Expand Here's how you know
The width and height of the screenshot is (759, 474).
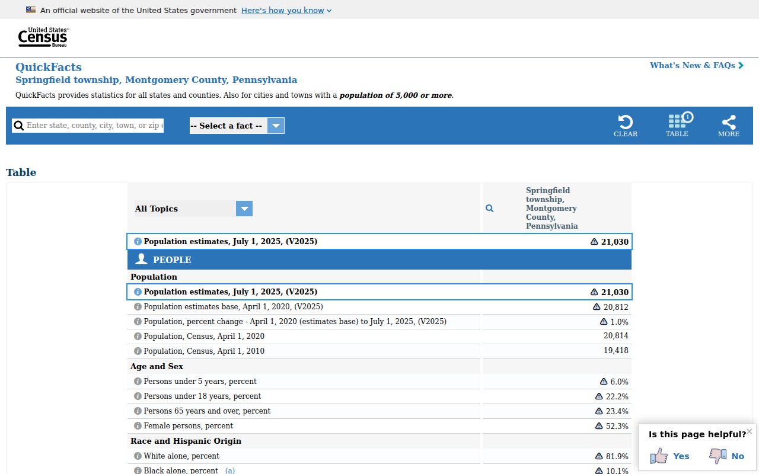[x=286, y=10]
